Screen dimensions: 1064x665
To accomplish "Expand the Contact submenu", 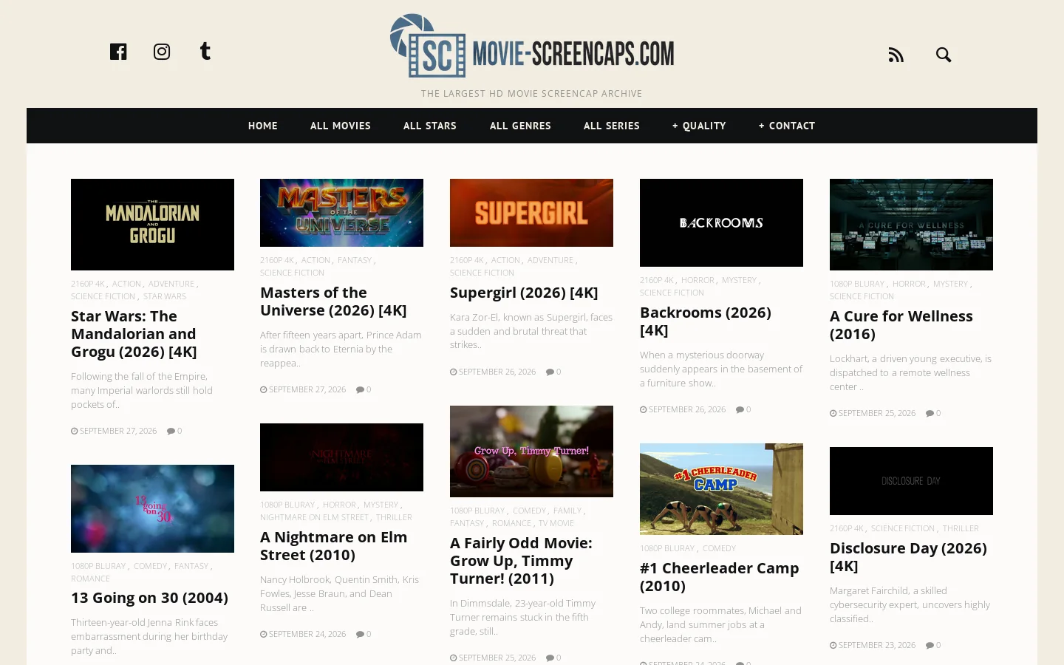I will (x=787, y=126).
